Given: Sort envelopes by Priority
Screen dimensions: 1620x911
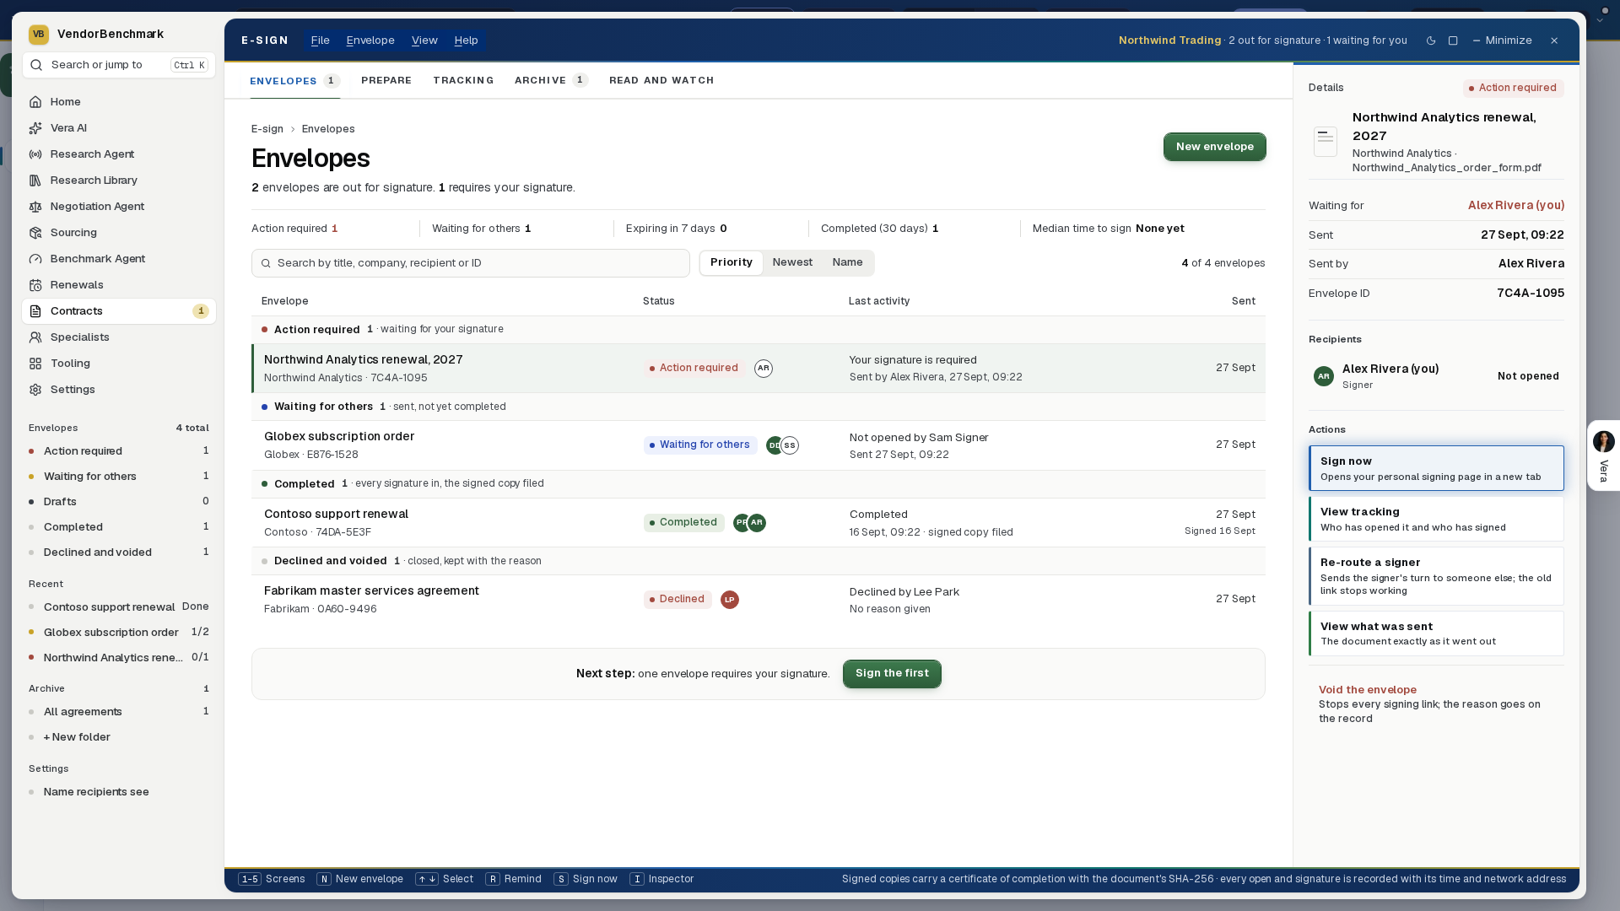Looking at the screenshot, I should coord(732,262).
